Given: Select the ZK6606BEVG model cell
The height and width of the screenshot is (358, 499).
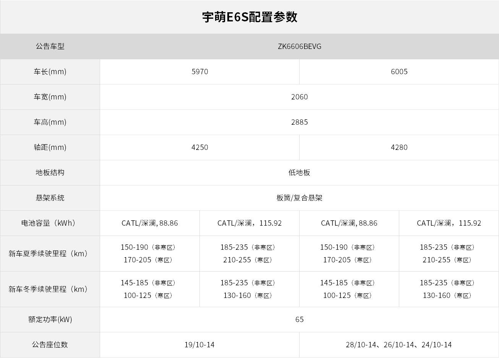Looking at the screenshot, I should click(x=299, y=46).
